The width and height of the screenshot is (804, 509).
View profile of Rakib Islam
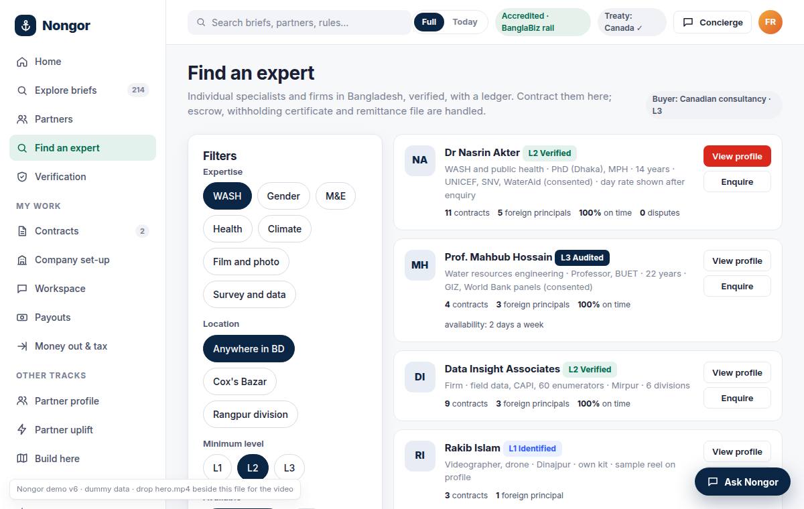(x=737, y=451)
